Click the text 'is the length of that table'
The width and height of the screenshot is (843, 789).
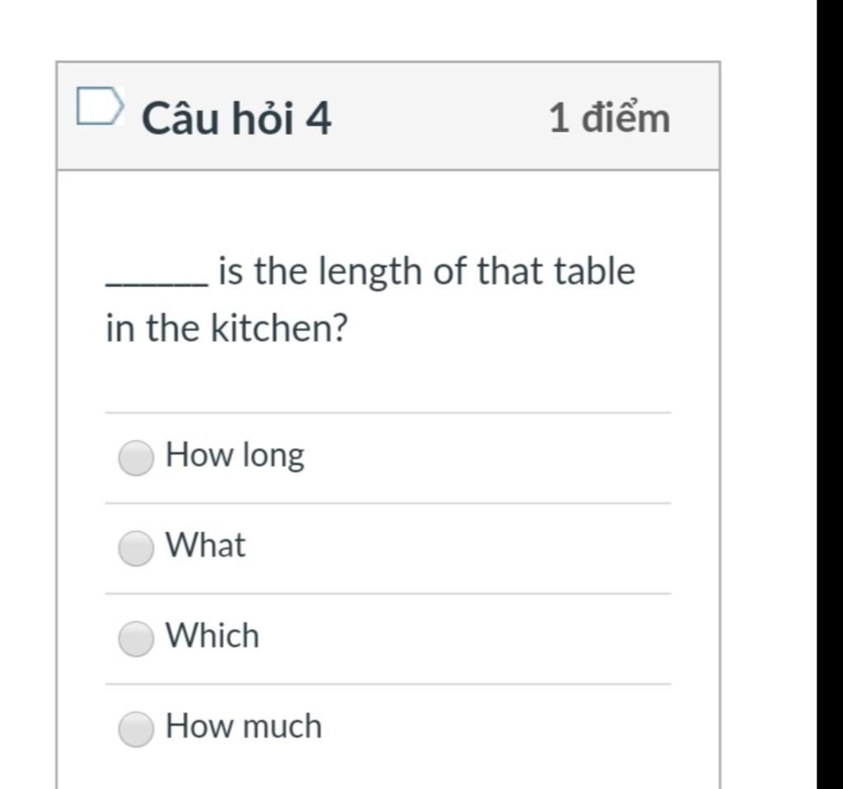(x=427, y=272)
